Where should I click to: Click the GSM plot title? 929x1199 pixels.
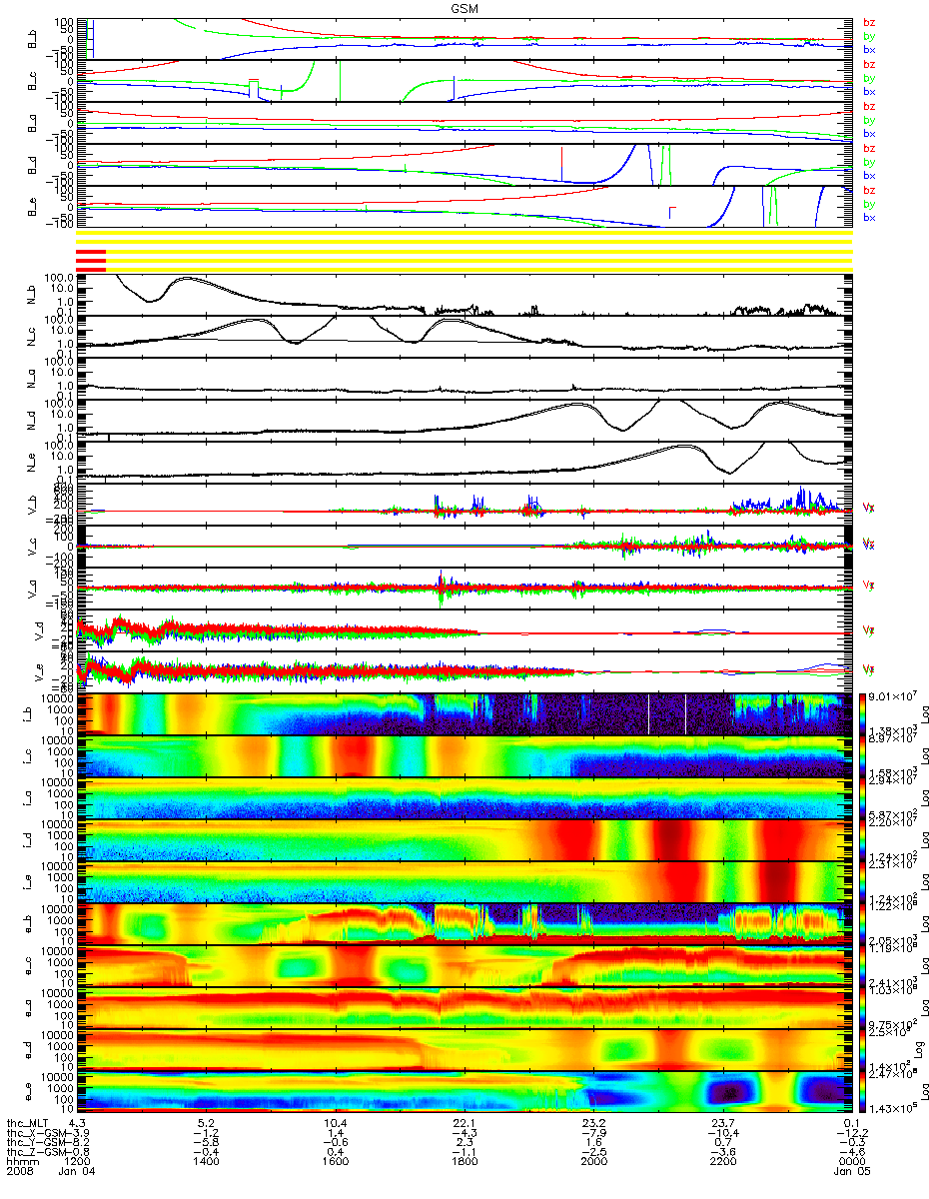coord(464,7)
